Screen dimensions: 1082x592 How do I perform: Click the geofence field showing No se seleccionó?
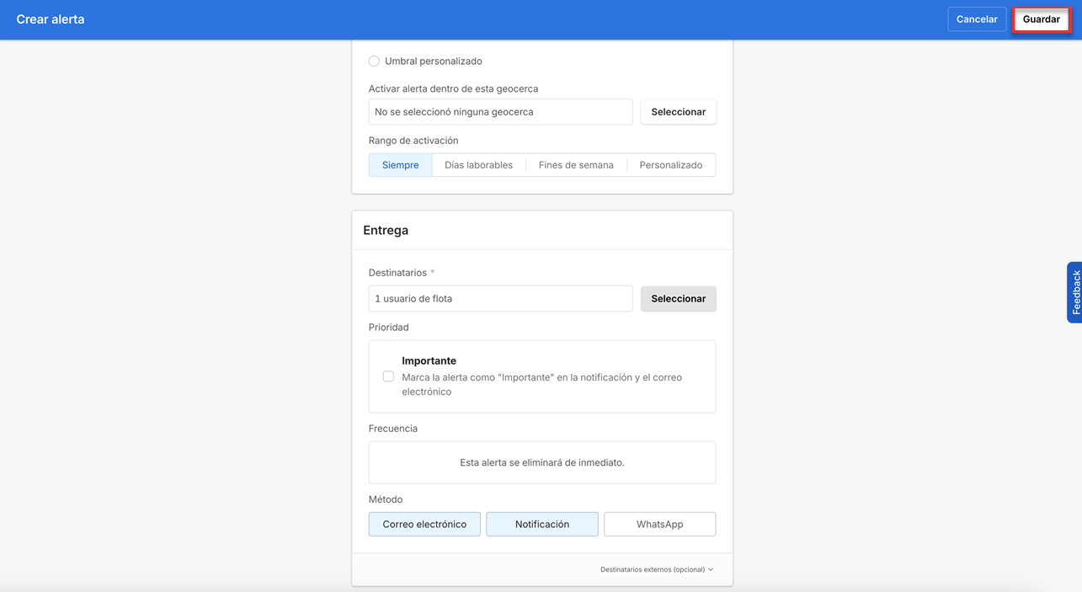tap(500, 111)
